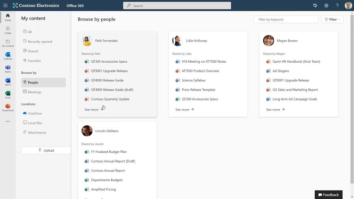Open Departments Budgets document
The height and width of the screenshot is (199, 354).
107,180
